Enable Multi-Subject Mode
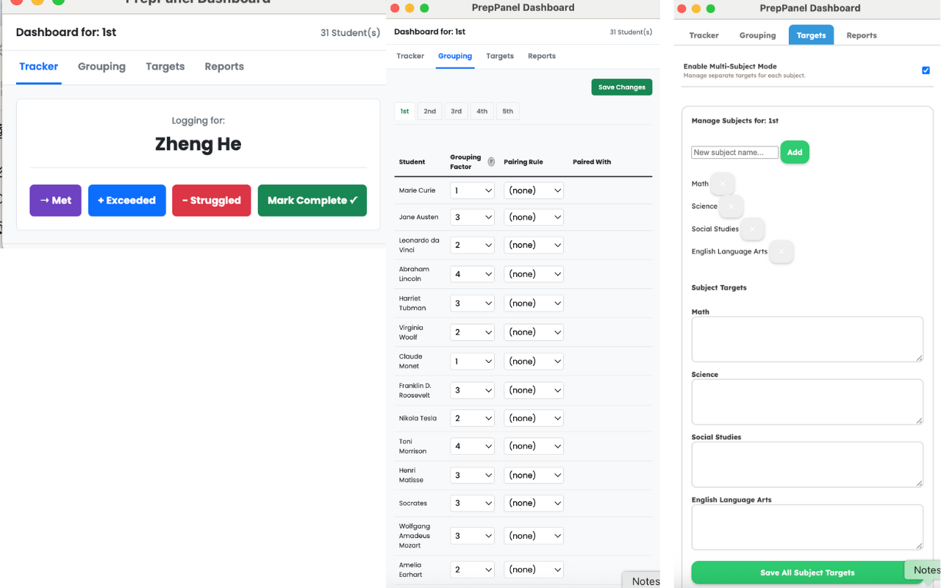Viewport: 941px width, 588px height. (926, 71)
